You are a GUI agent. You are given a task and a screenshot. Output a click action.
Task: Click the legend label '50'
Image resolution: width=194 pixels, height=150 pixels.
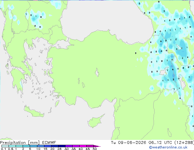point(95,149)
